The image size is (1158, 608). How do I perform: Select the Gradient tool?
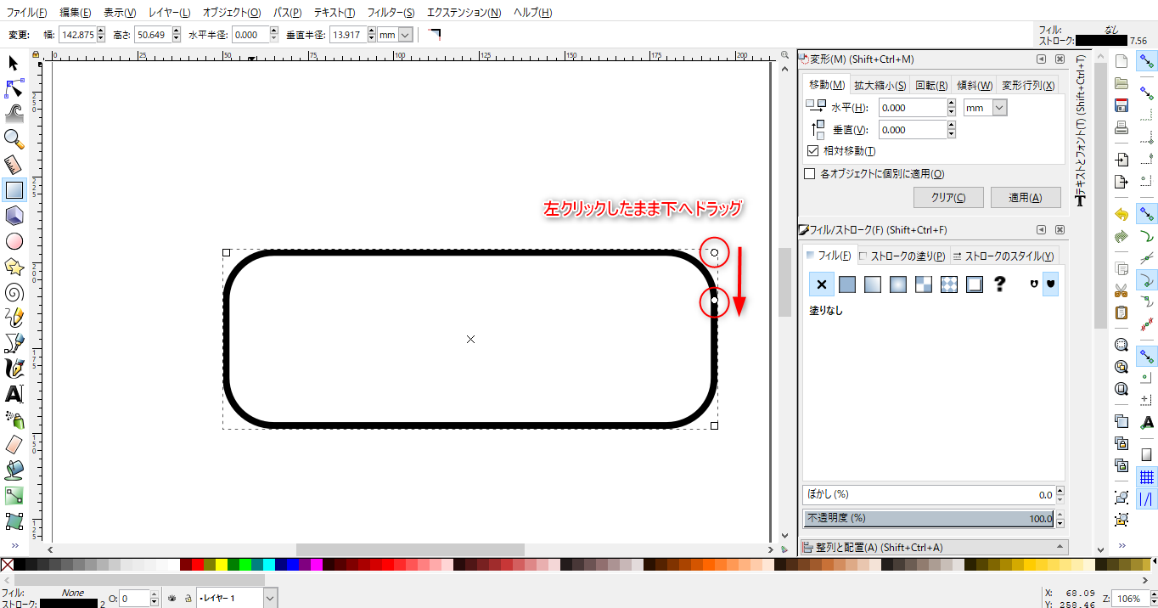pos(14,495)
